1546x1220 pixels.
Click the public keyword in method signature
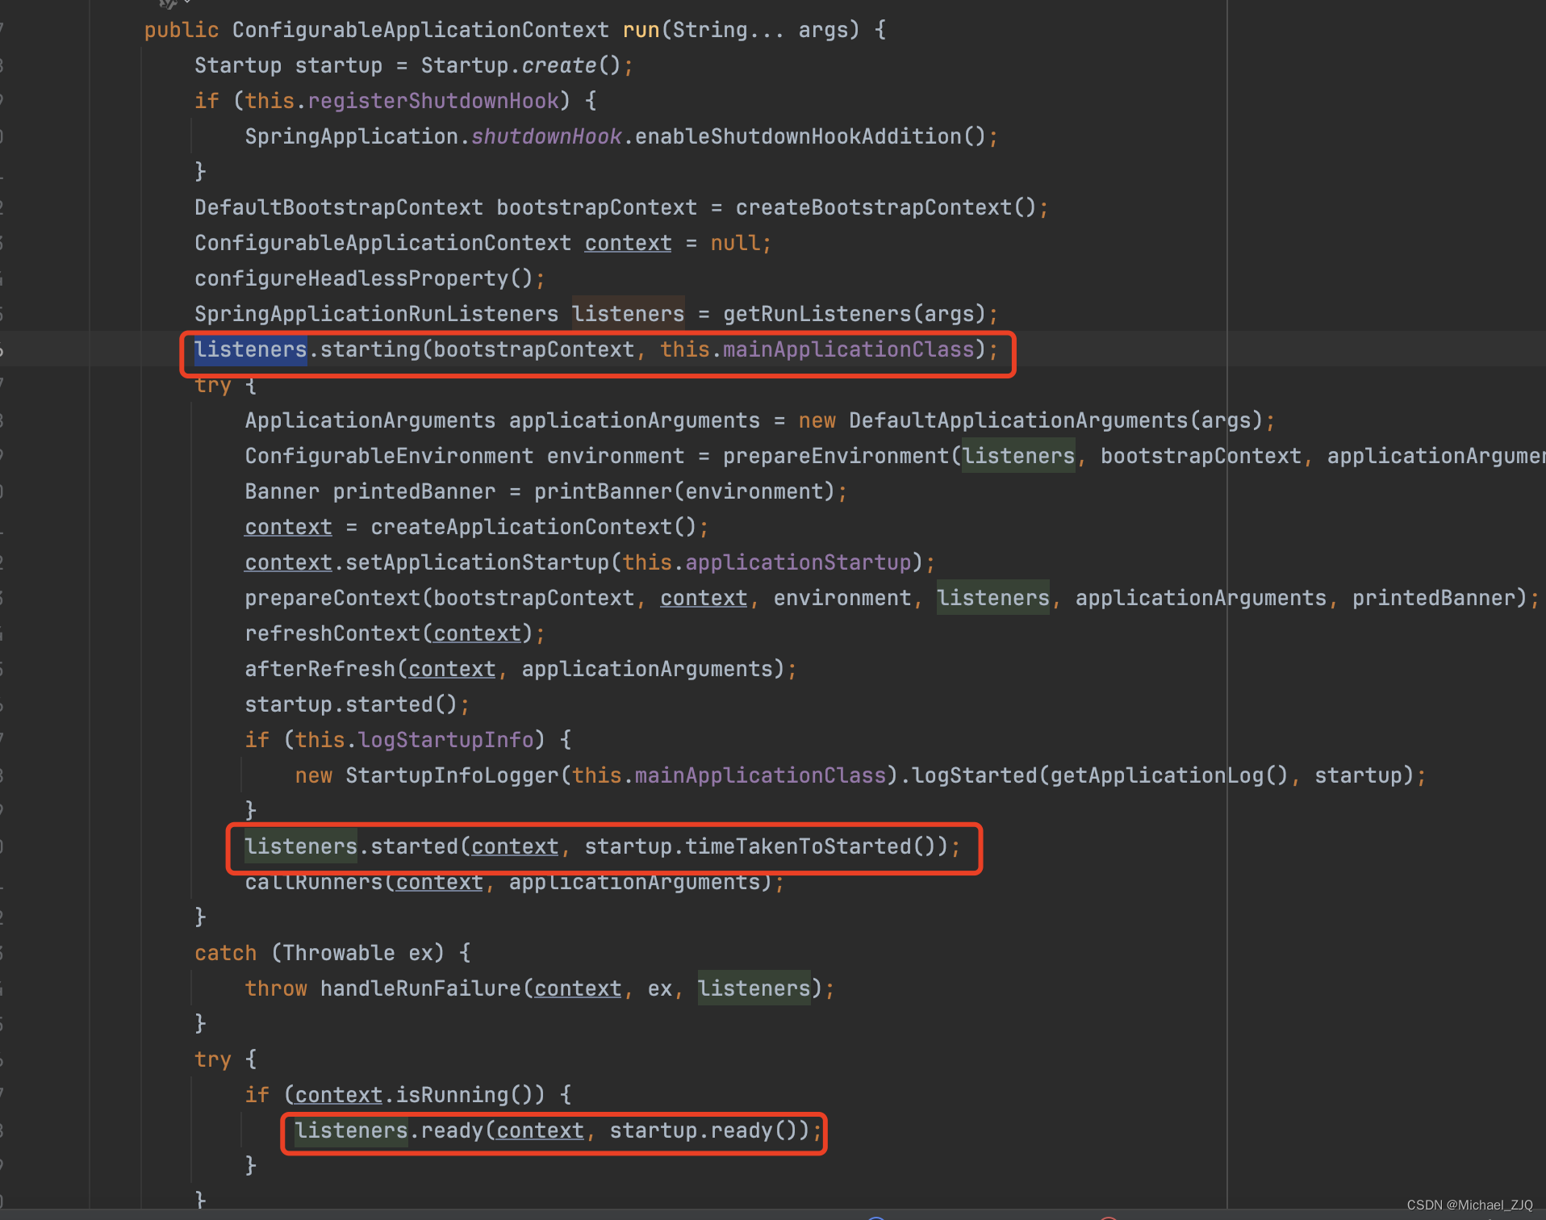[182, 30]
